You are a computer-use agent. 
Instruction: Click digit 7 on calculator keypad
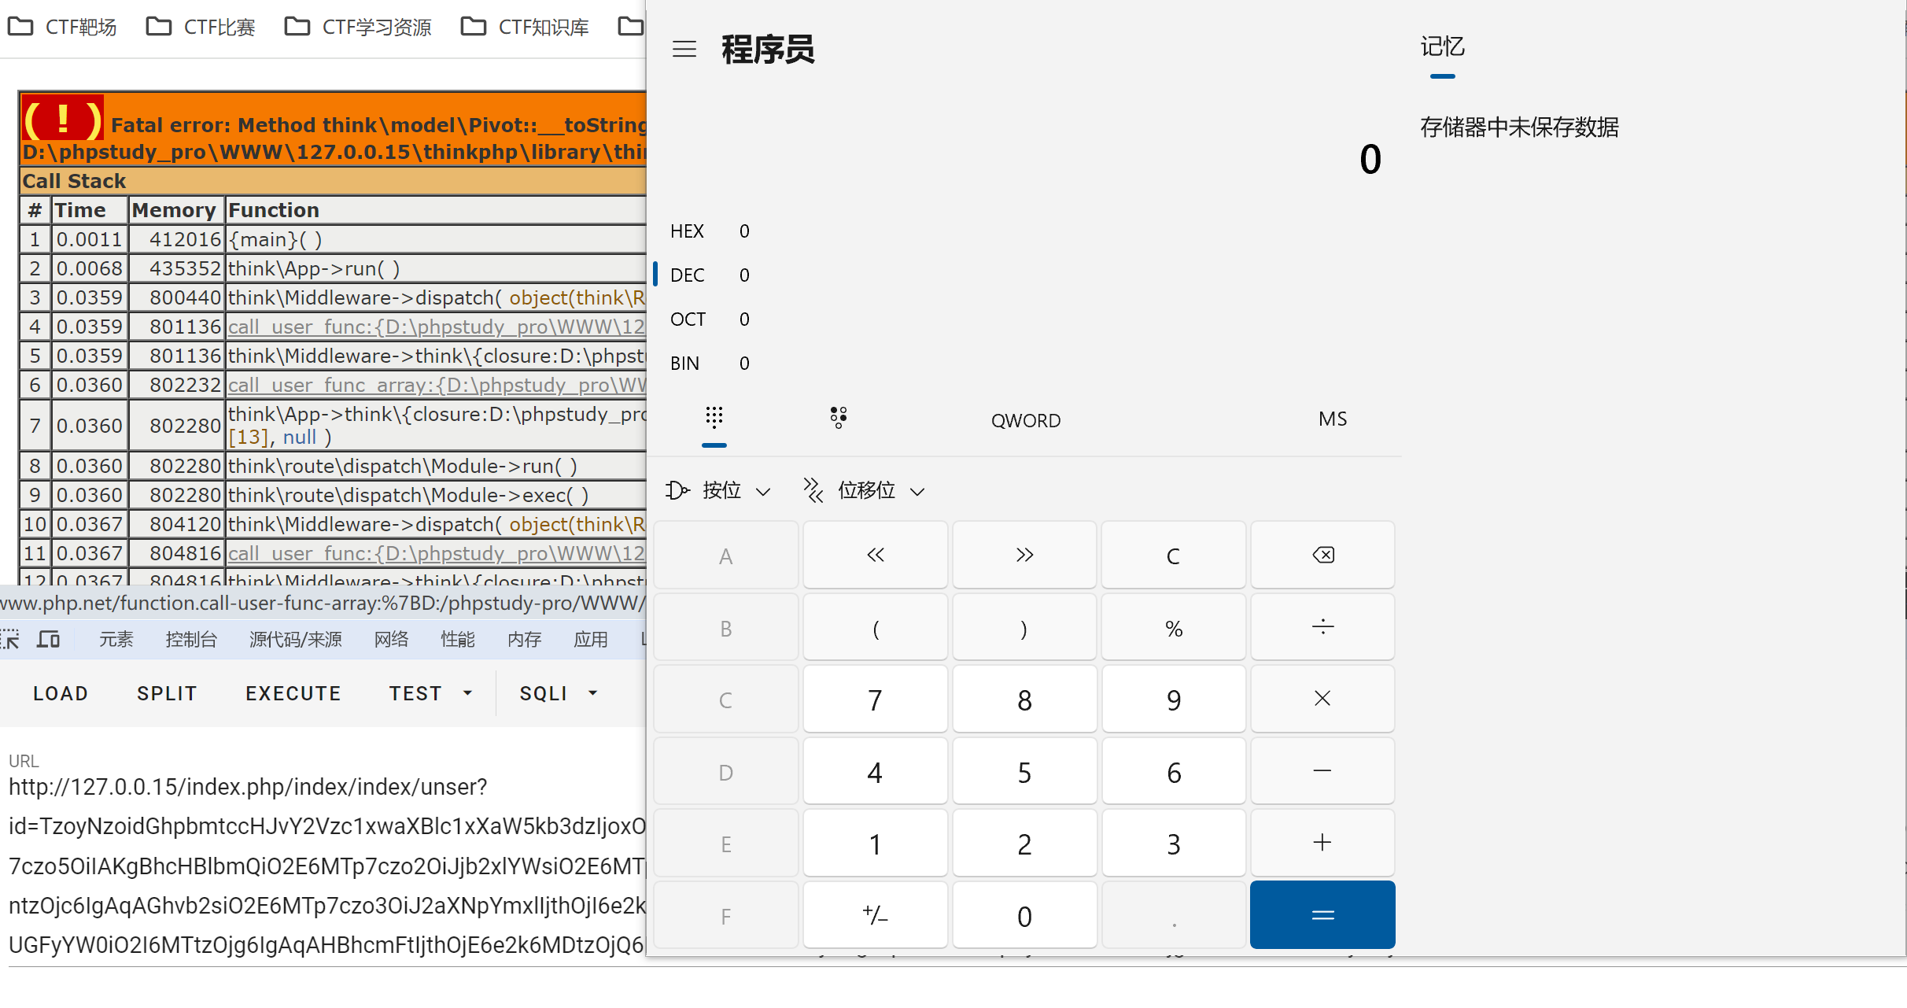click(x=875, y=699)
